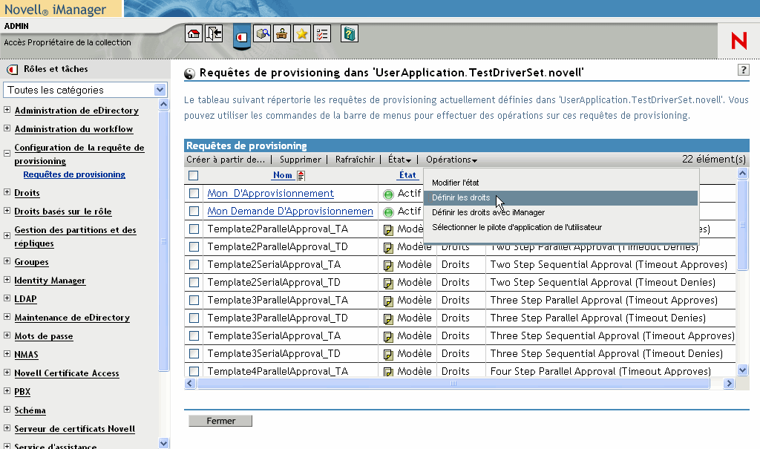Open the Help book icon
The height and width of the screenshot is (449, 760).
pos(350,33)
